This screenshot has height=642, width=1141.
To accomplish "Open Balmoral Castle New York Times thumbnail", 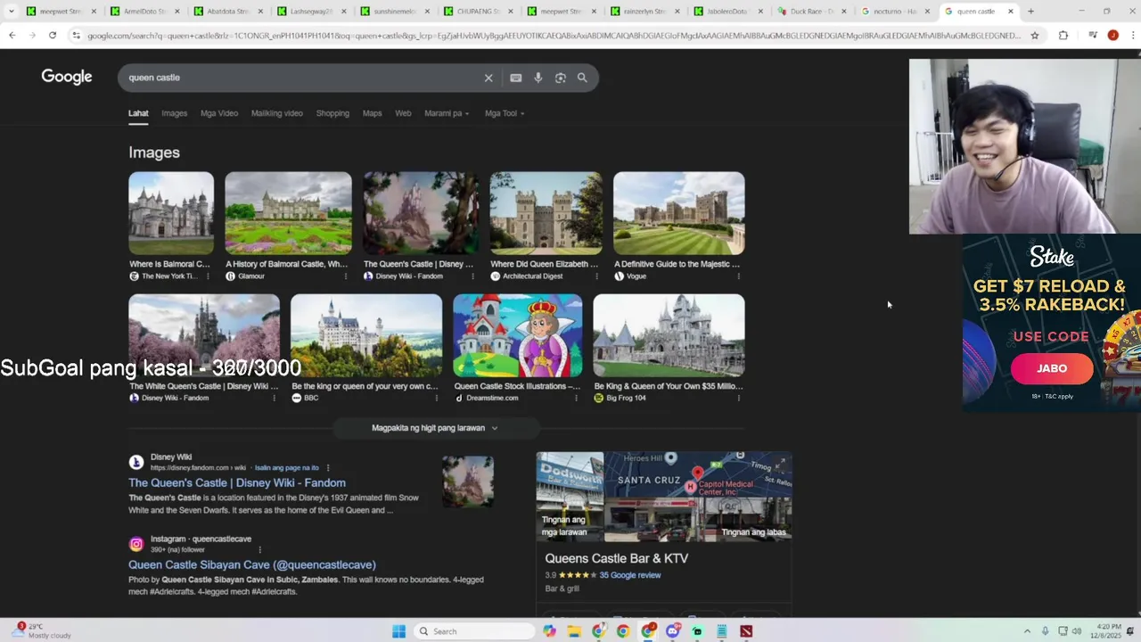I will coord(171,213).
